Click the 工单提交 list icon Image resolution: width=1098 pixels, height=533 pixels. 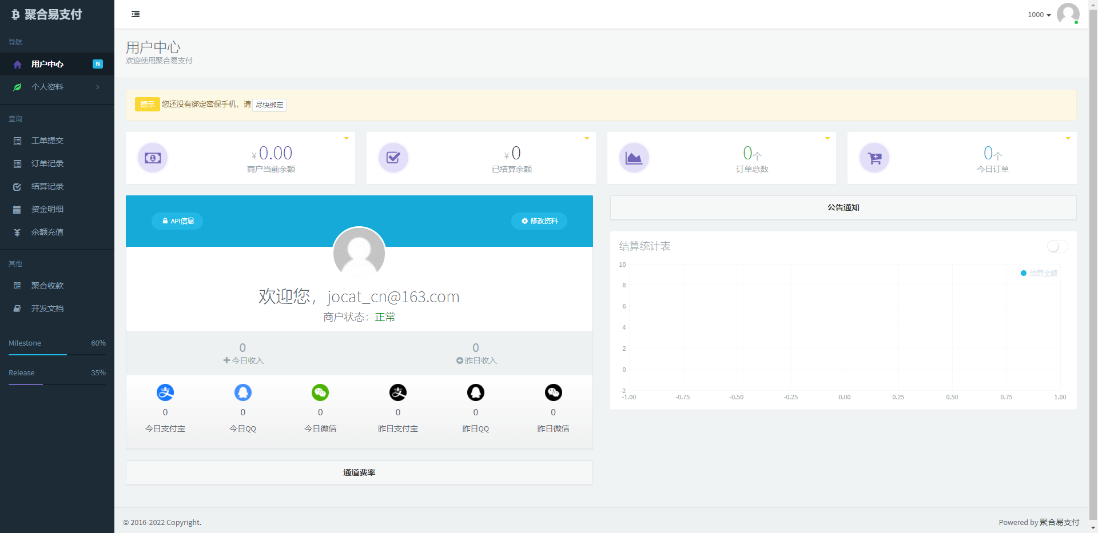pos(17,141)
